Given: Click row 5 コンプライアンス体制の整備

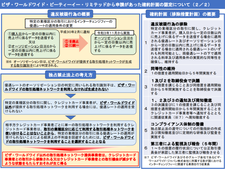Looking at the screenshot, I should (183, 130).
